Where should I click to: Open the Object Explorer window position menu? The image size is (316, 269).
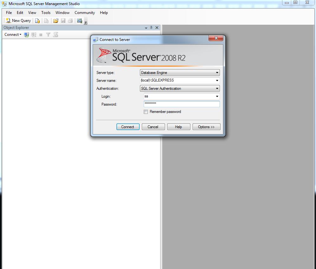[x=146, y=28]
